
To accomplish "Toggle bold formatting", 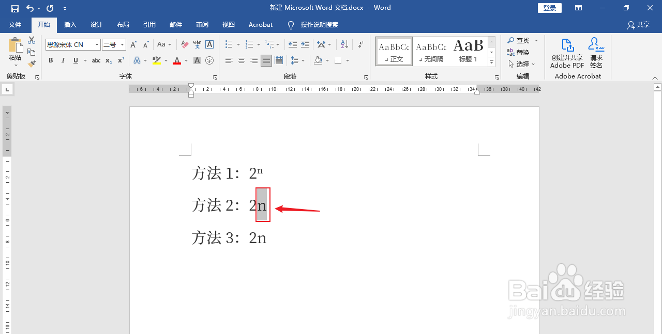I will [x=50, y=60].
